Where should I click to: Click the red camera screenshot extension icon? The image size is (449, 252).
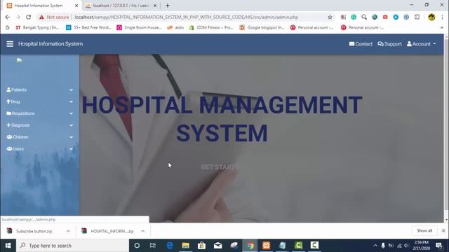coord(385,17)
